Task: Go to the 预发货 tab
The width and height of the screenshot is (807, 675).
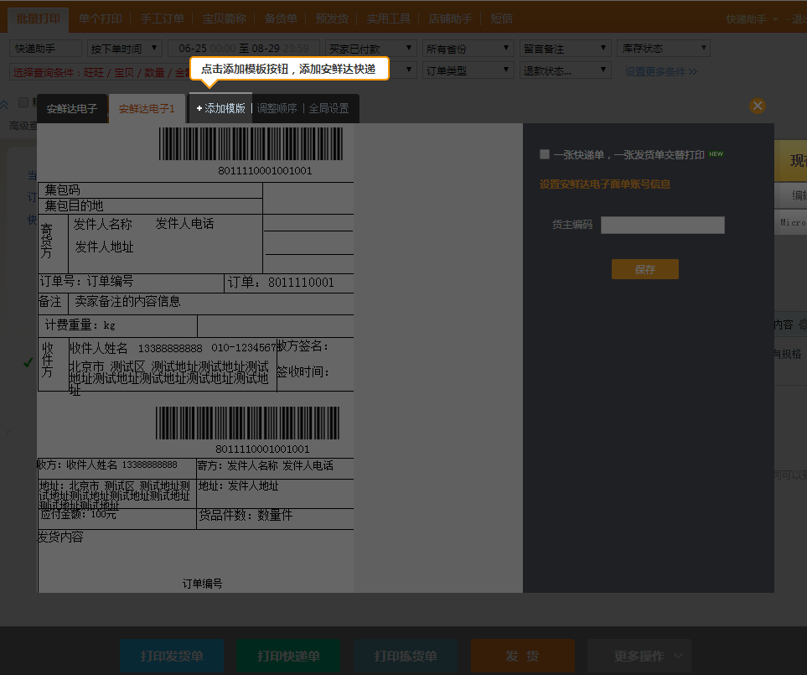Action: 332,18
